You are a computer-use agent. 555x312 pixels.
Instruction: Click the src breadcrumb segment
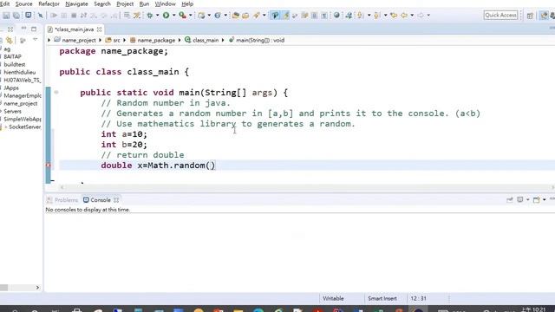(113, 41)
